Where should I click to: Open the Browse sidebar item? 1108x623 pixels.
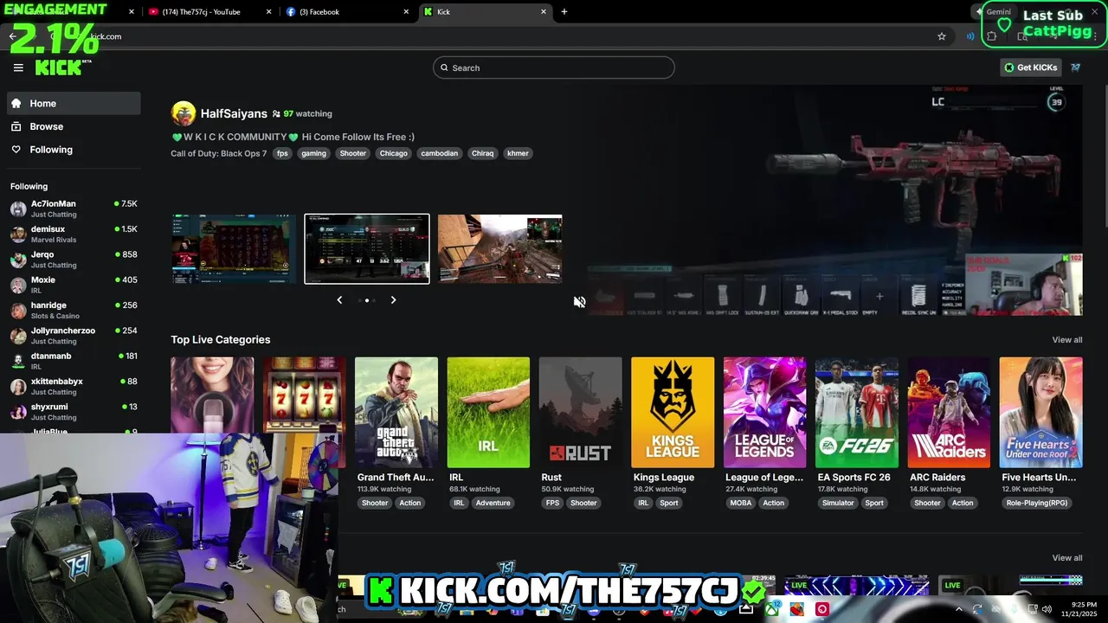coord(74,126)
